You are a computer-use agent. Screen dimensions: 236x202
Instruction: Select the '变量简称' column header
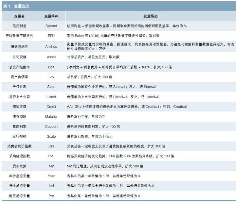[x=51, y=16]
